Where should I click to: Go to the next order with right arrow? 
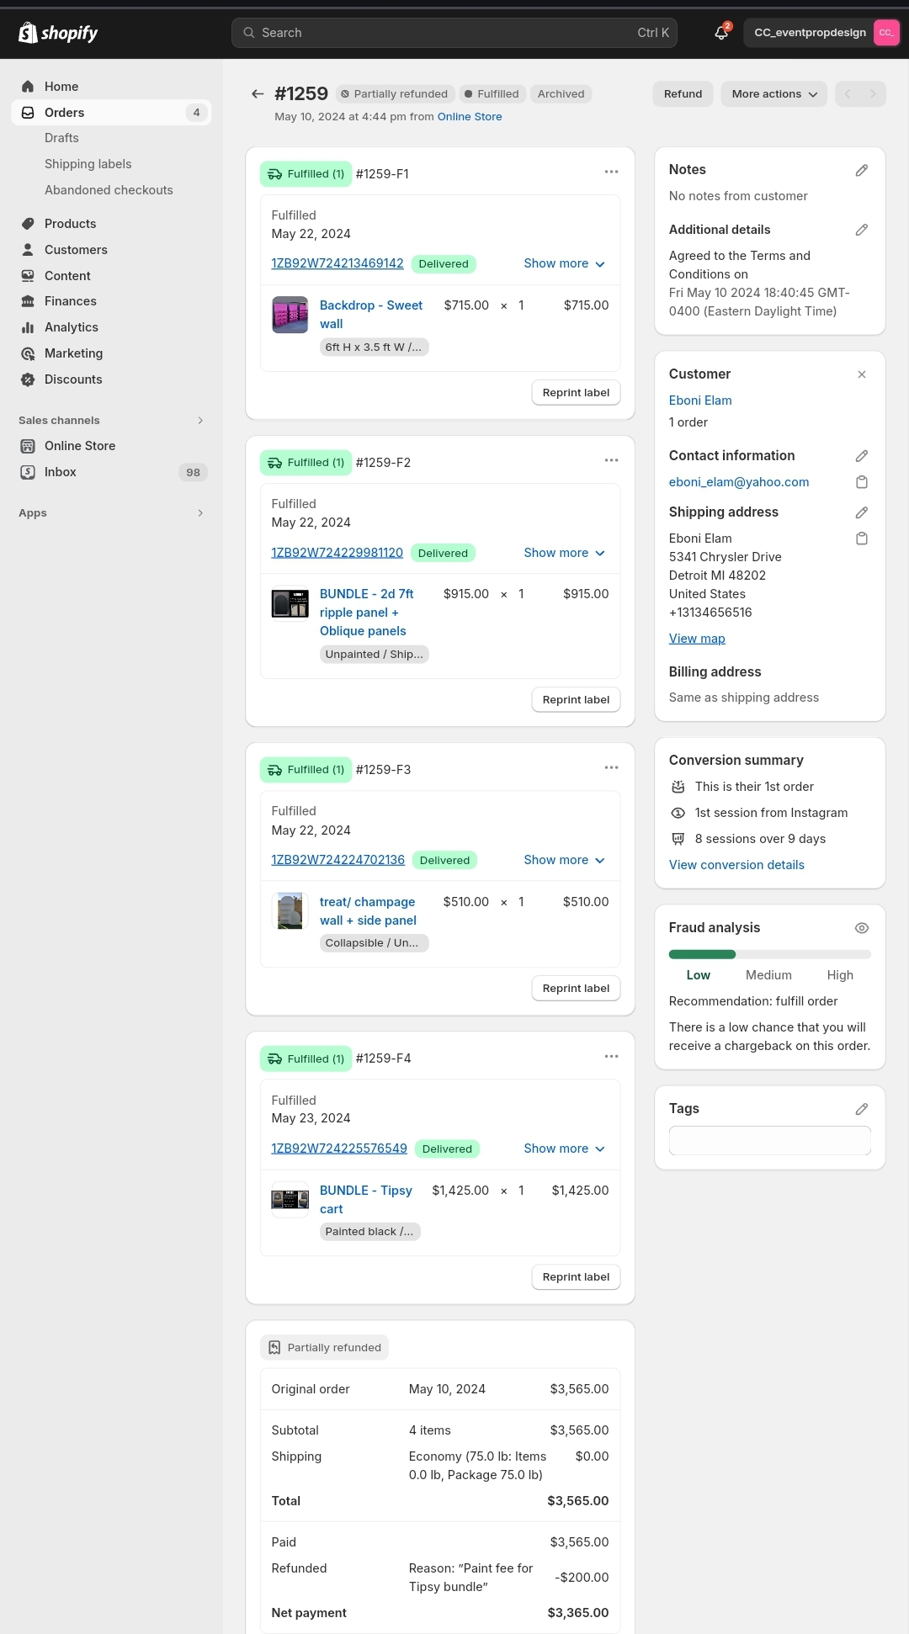click(x=873, y=94)
